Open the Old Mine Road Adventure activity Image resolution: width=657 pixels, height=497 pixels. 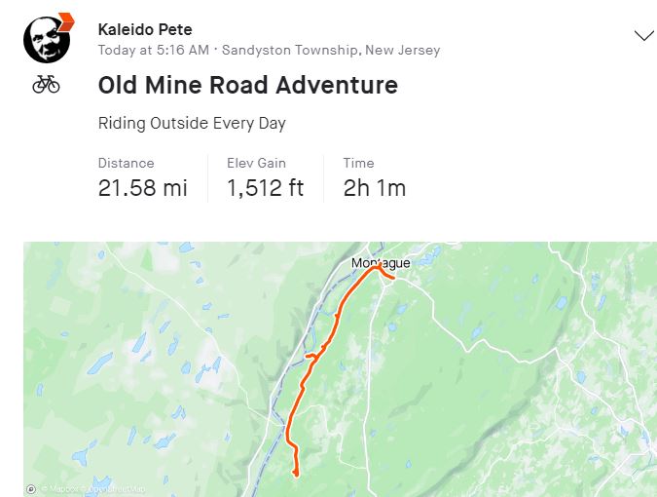pyautogui.click(x=247, y=85)
